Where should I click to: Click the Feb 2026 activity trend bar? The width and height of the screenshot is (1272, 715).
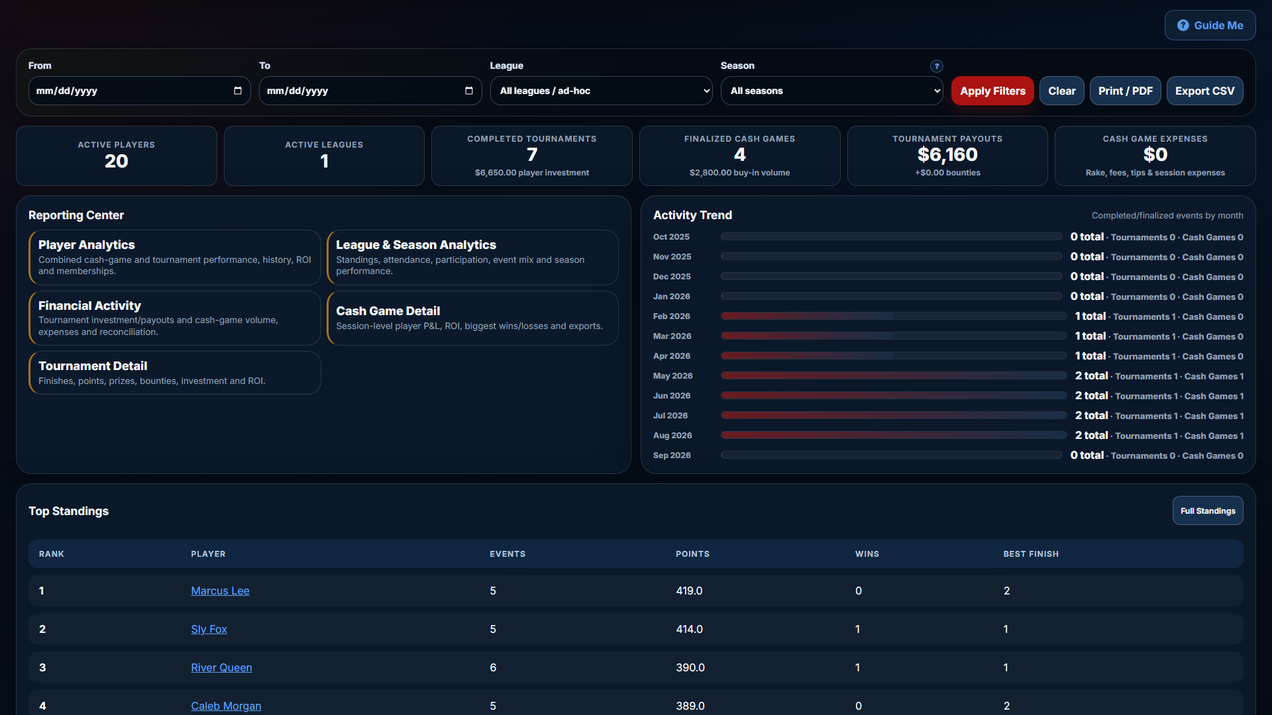click(894, 316)
